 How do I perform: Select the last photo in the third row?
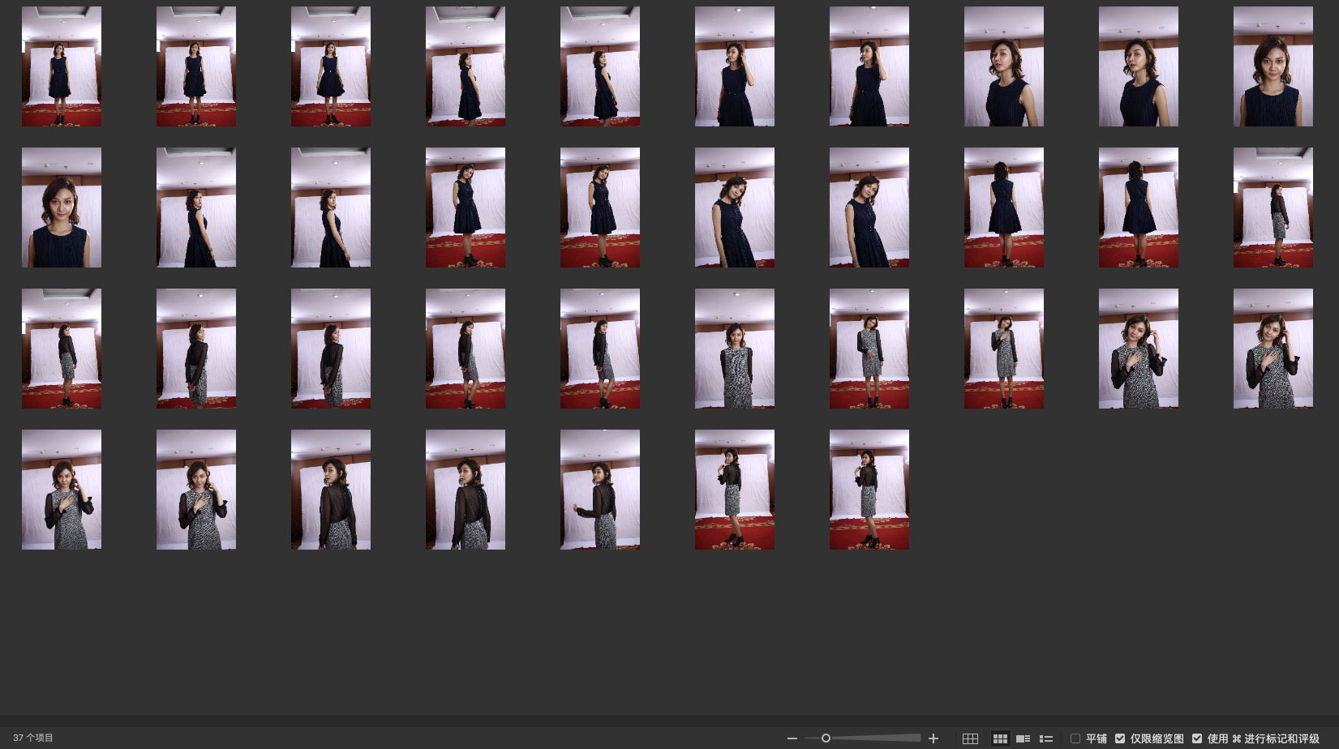(x=1273, y=349)
